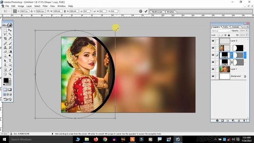Image resolution: width=254 pixels, height=143 pixels.
Task: Toggle relative positioning triangle in options bar
Action: (31, 11)
